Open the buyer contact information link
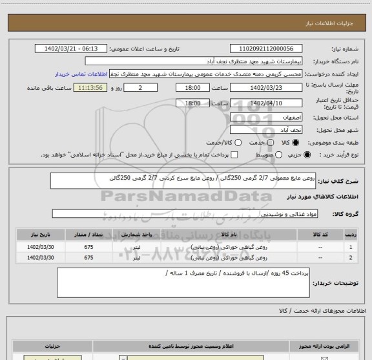This screenshot has width=372, height=360. tap(81, 74)
